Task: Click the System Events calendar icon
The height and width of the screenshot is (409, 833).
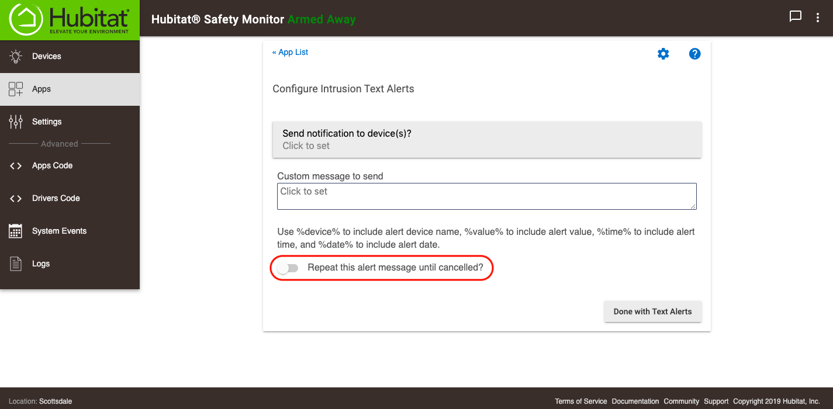Action: (x=16, y=231)
